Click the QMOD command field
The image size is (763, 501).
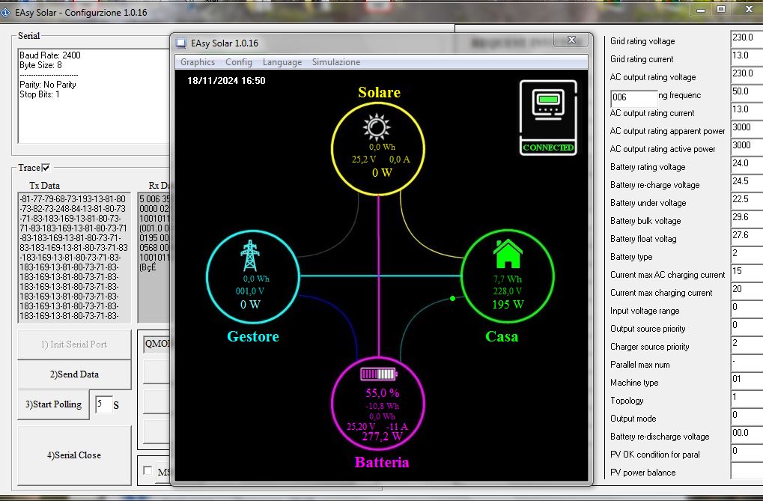[x=156, y=344]
